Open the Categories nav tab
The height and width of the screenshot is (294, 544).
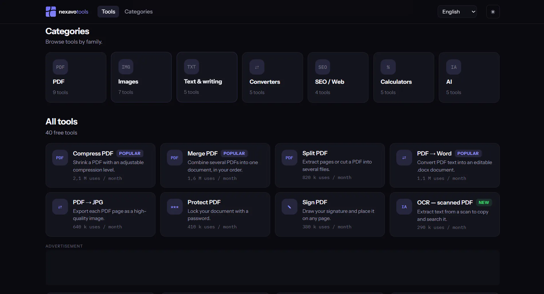139,12
